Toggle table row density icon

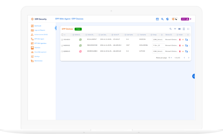click(x=184, y=29)
